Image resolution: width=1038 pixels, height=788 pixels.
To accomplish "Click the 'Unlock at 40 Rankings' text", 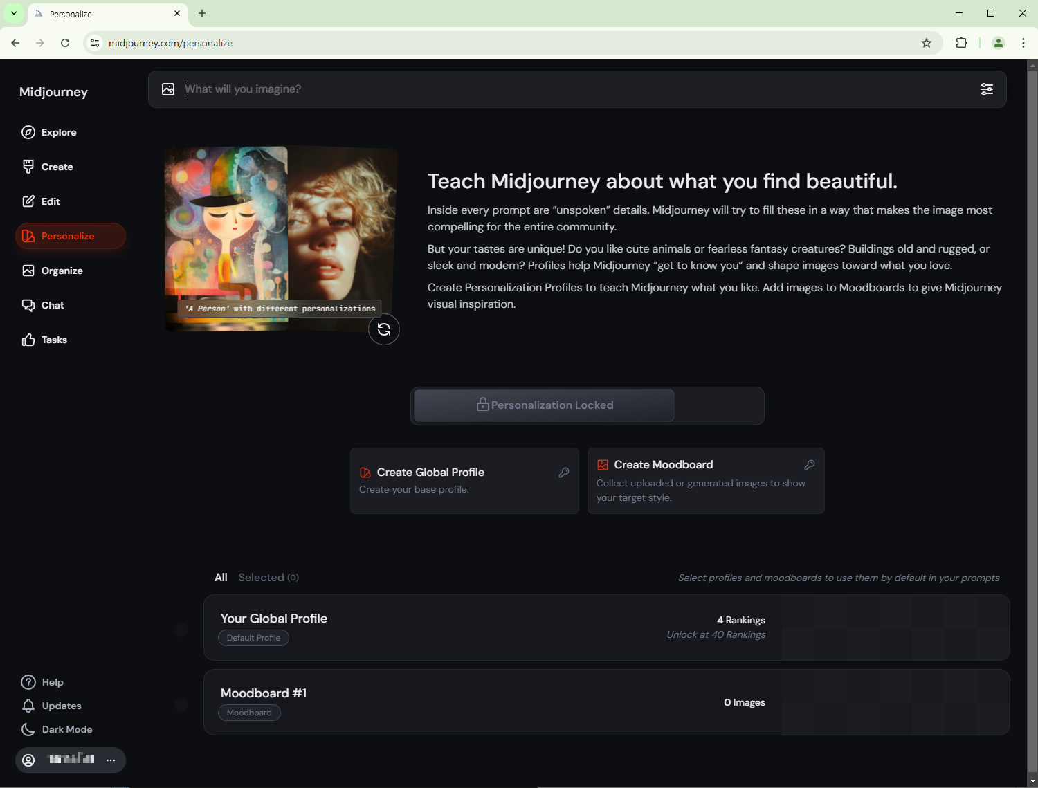I will (716, 634).
